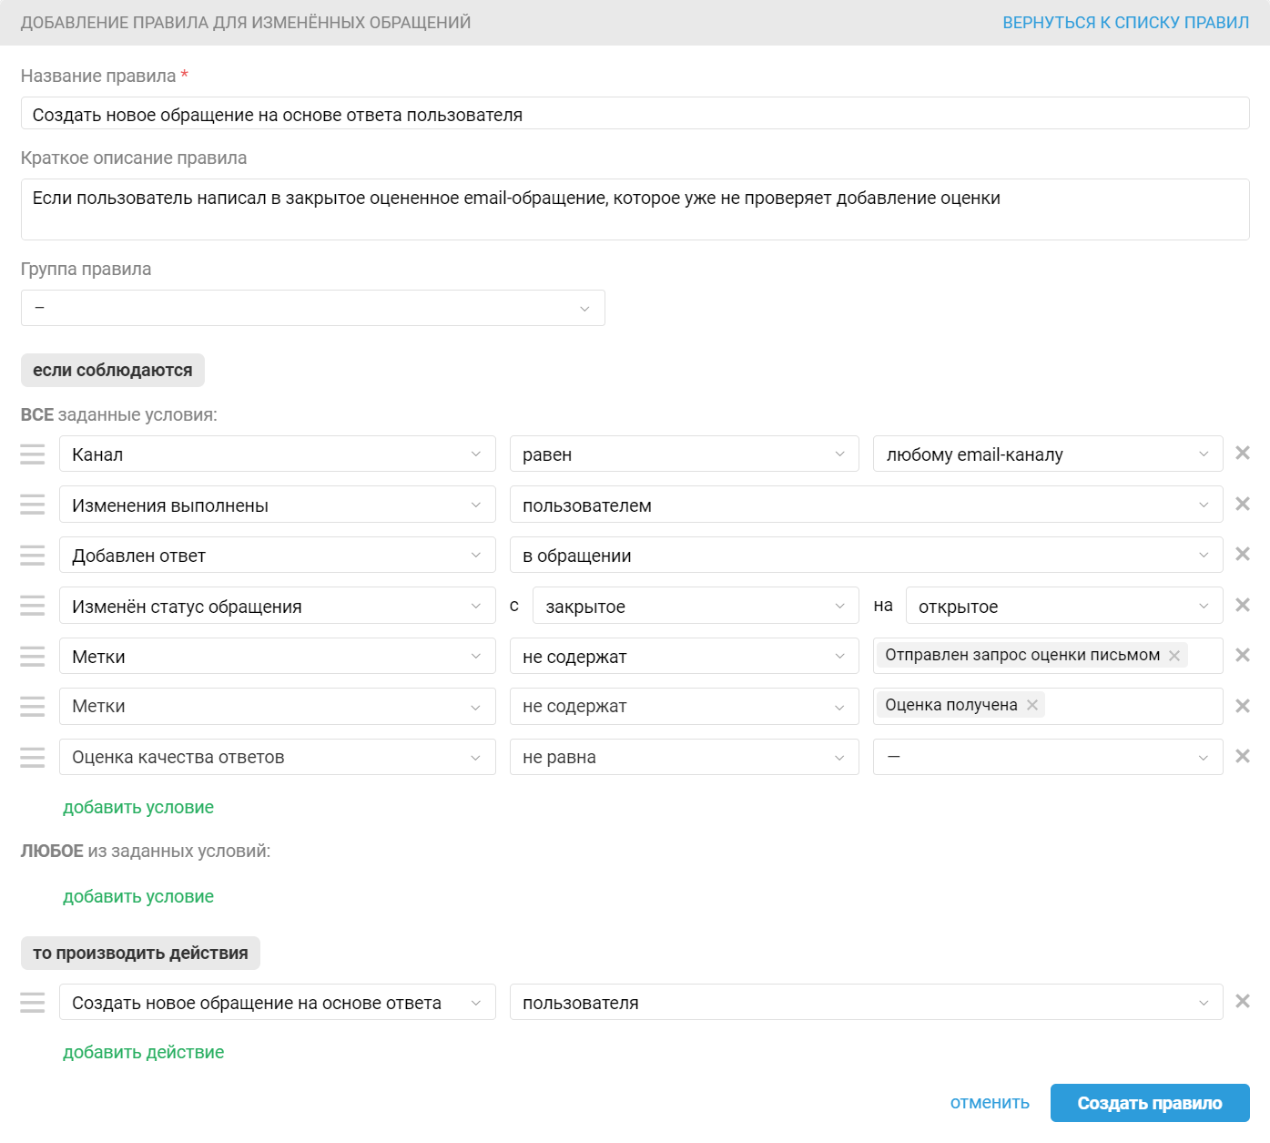Viewport: 1270px width, 1143px height.
Task: Open the Группа правила dropdown
Action: coord(312,308)
